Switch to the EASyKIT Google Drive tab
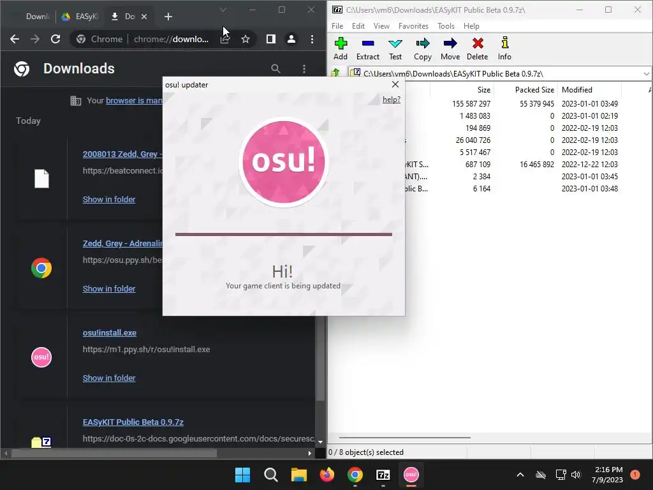 [80, 17]
